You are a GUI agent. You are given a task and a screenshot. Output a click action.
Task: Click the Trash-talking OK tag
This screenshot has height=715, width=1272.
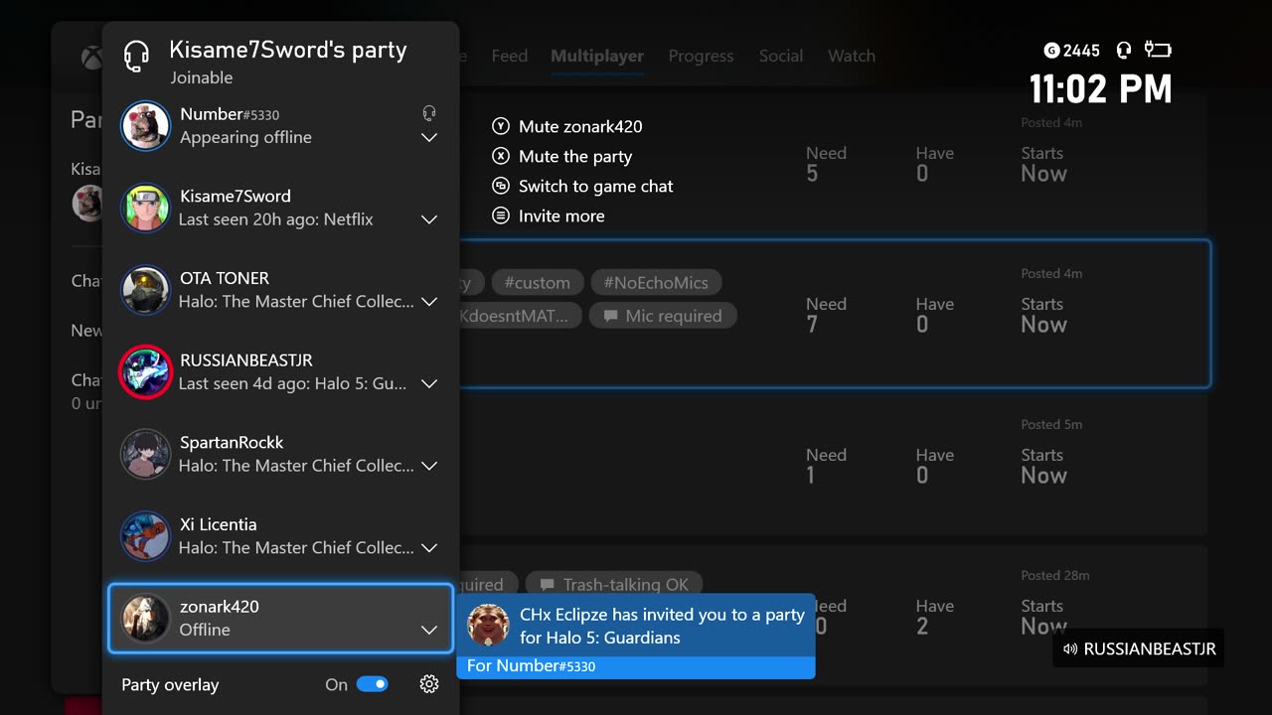tap(614, 585)
